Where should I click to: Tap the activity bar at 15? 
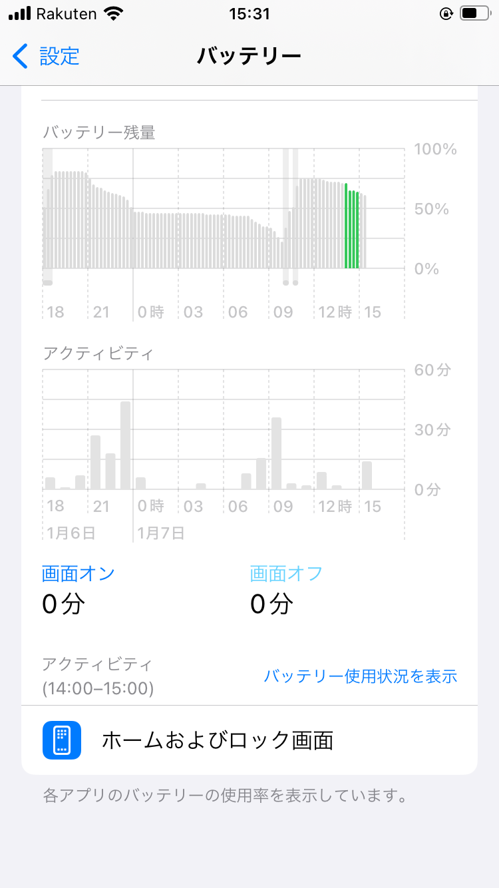click(367, 475)
